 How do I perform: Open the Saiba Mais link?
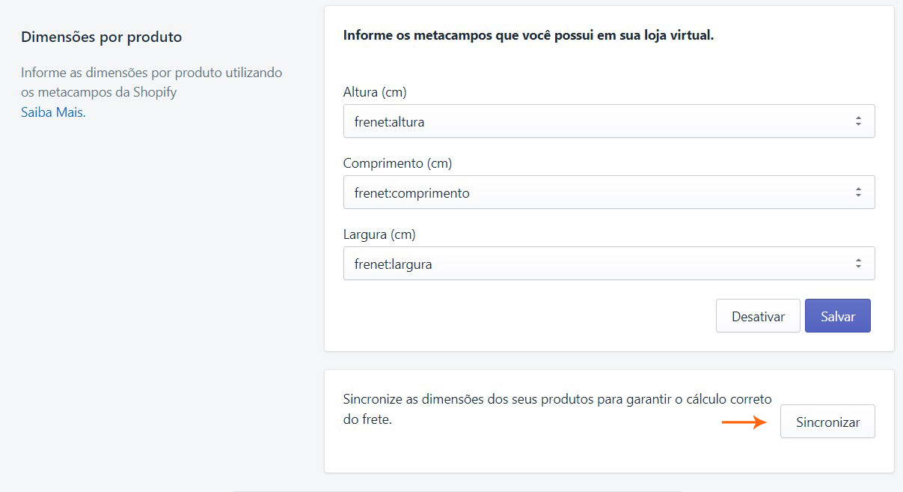click(x=51, y=111)
